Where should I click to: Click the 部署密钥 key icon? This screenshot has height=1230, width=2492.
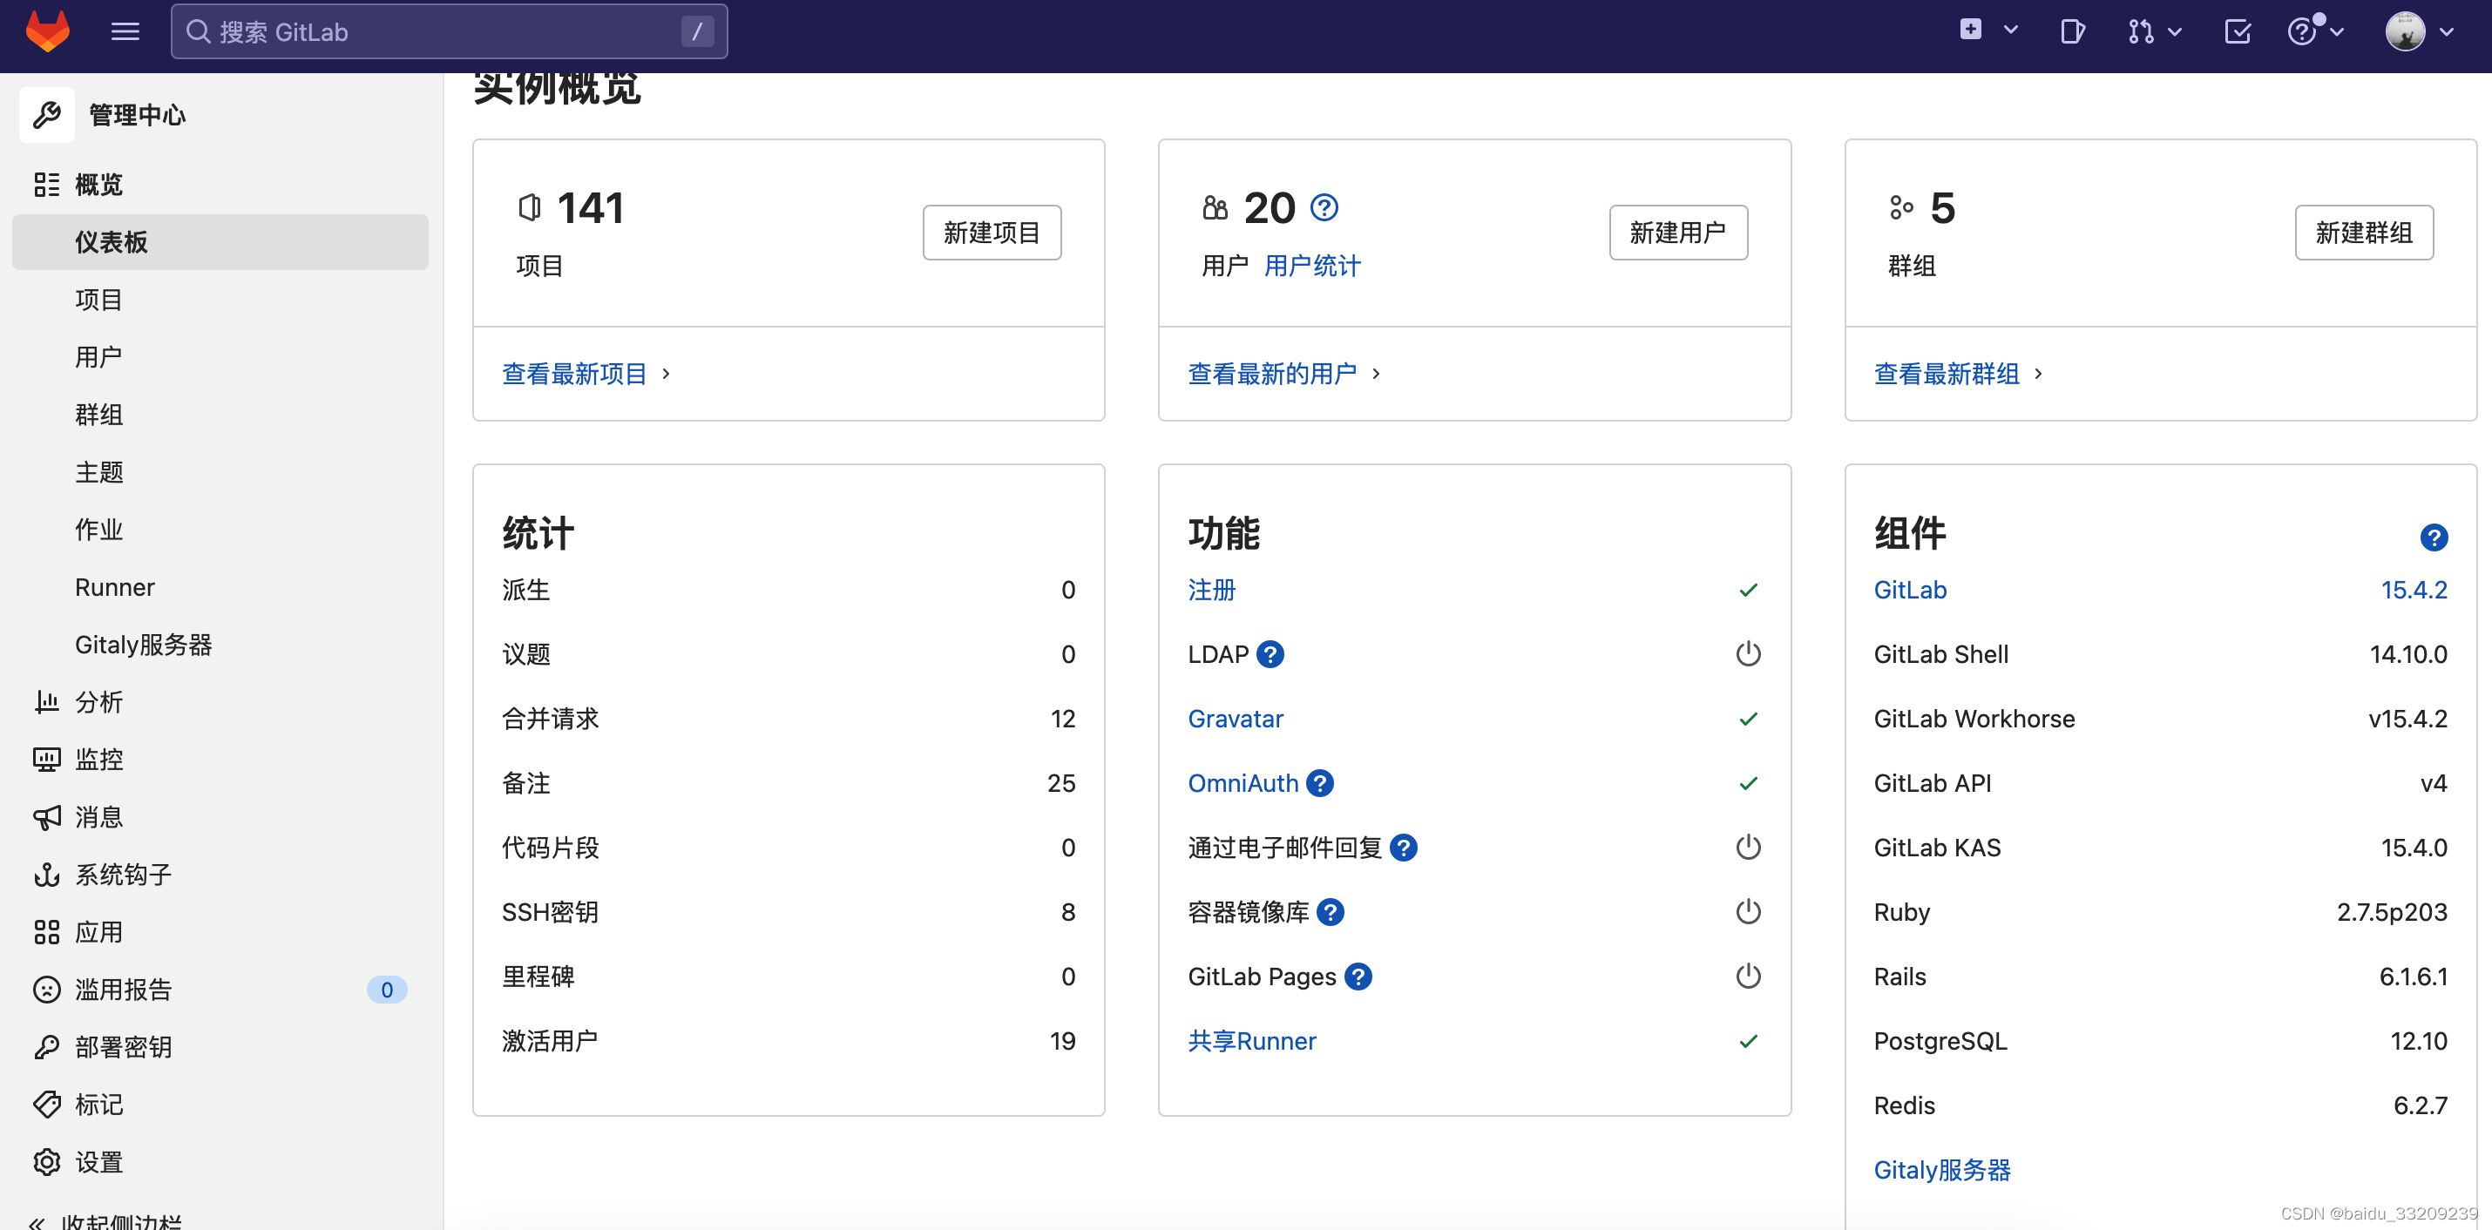tap(46, 1047)
